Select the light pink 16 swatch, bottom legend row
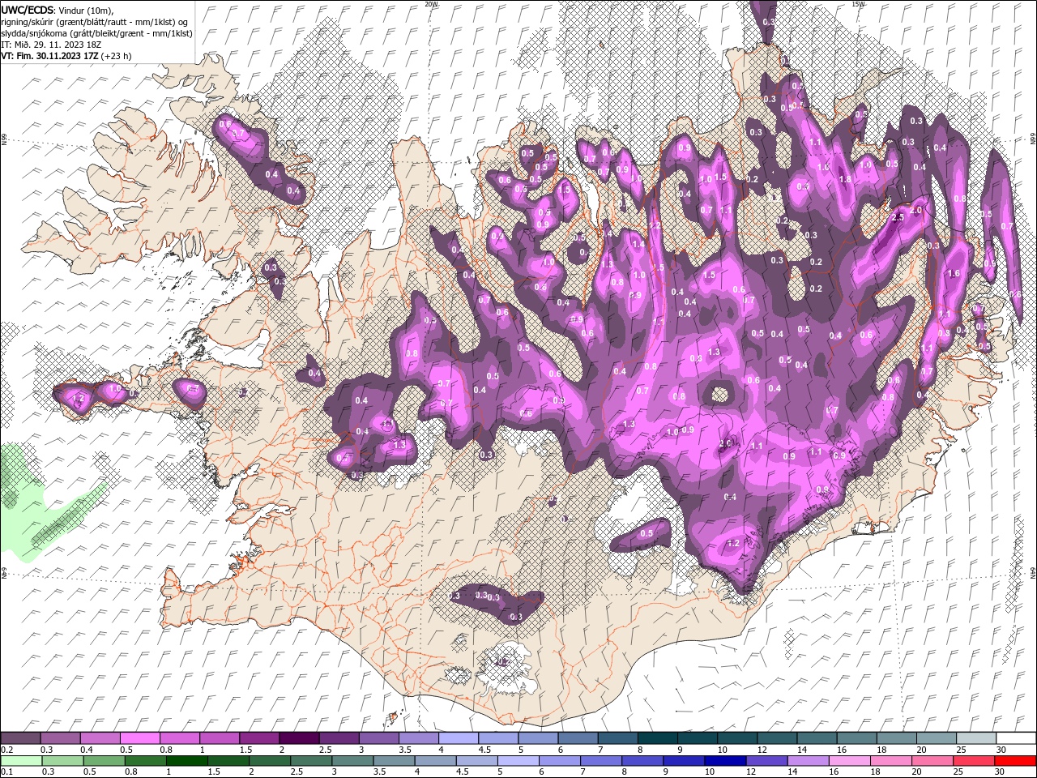This screenshot has height=778, width=1037. click(x=849, y=760)
